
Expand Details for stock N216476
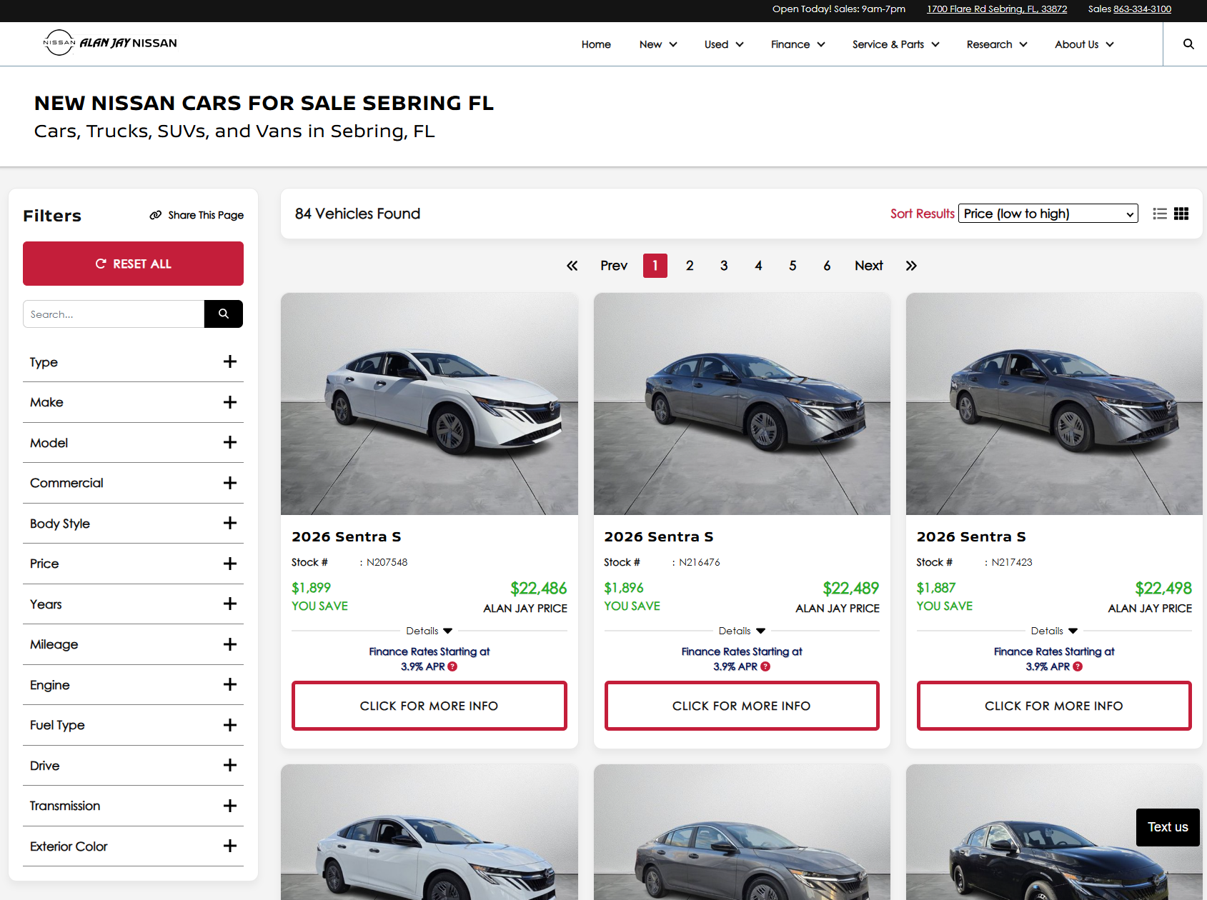click(x=742, y=631)
